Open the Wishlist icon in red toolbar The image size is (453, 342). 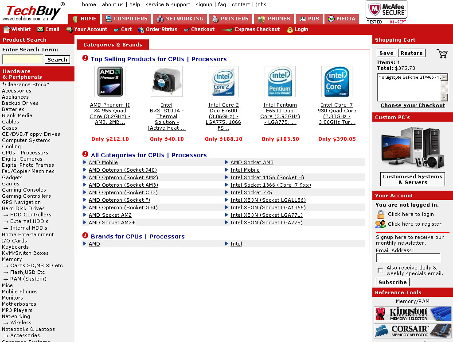click(x=6, y=29)
